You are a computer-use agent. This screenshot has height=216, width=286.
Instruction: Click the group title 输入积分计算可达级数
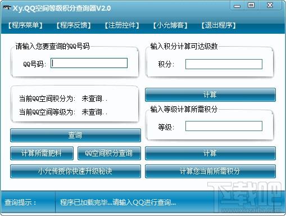point(184,46)
